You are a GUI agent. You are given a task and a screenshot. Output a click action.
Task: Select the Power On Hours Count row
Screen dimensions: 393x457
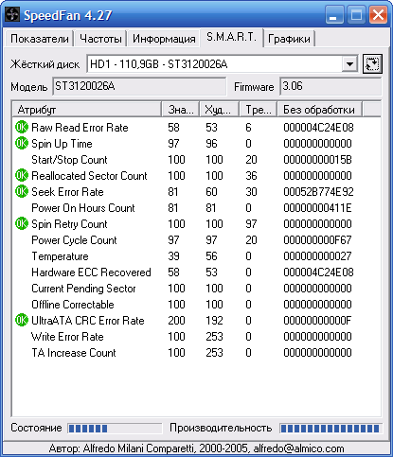pos(196,208)
